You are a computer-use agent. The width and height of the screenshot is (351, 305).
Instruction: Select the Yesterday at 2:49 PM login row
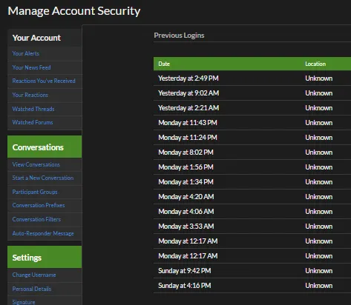point(252,78)
